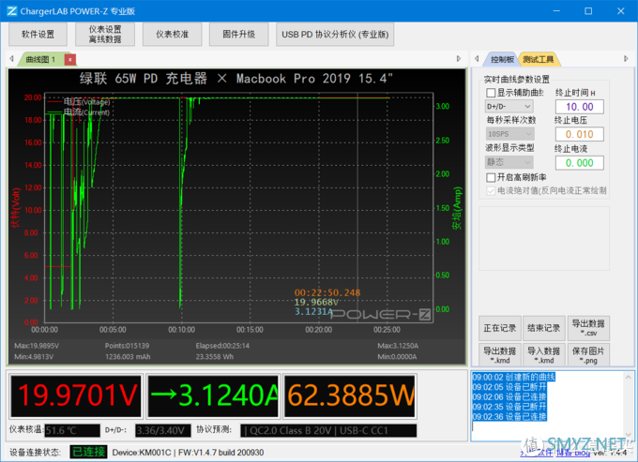This screenshot has width=638, height=462.
Task: Open 软件设置 software settings
Action: 38,34
